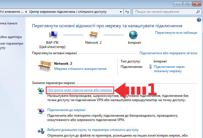Open the control panel home link in sidebar
Screen dimensions: 203x138
tap(9, 23)
